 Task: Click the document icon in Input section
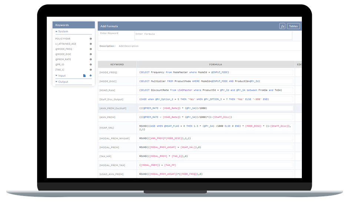coord(84,76)
